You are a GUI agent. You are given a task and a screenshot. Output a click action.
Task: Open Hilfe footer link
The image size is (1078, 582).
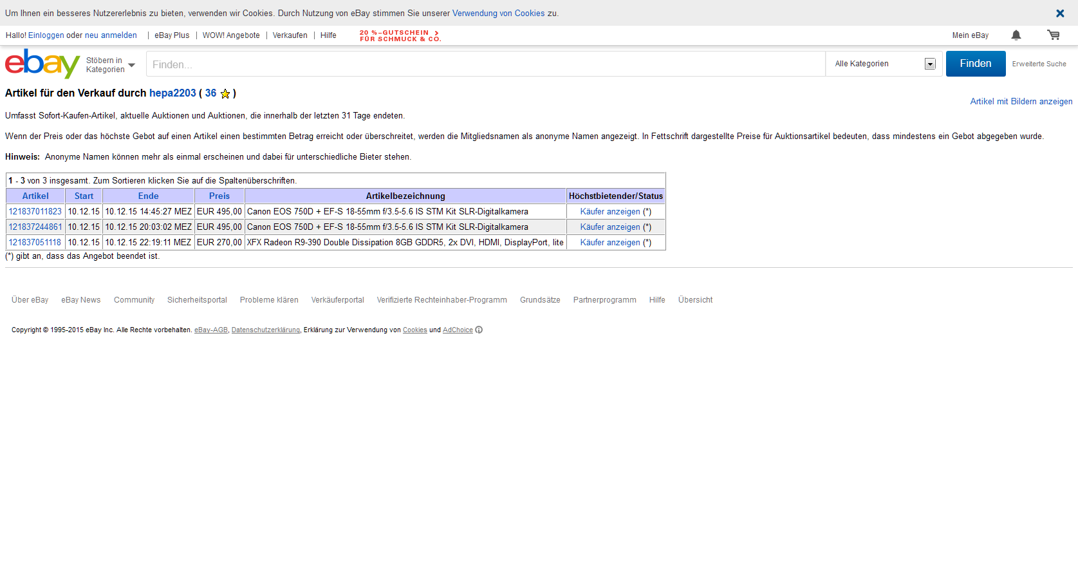(x=657, y=300)
